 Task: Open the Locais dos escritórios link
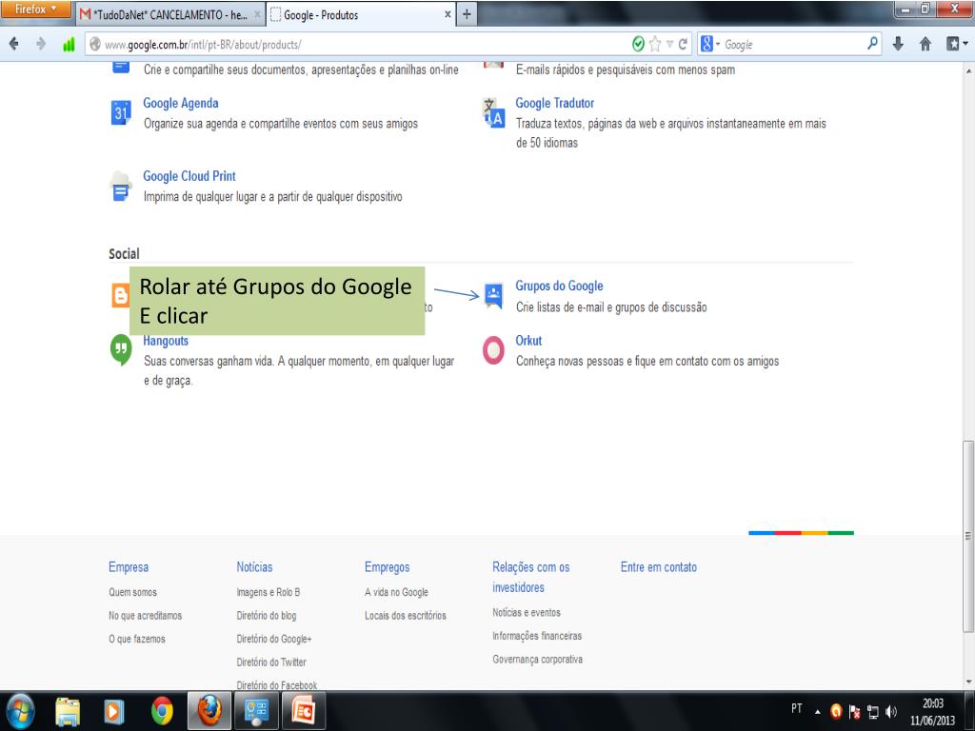click(x=406, y=616)
